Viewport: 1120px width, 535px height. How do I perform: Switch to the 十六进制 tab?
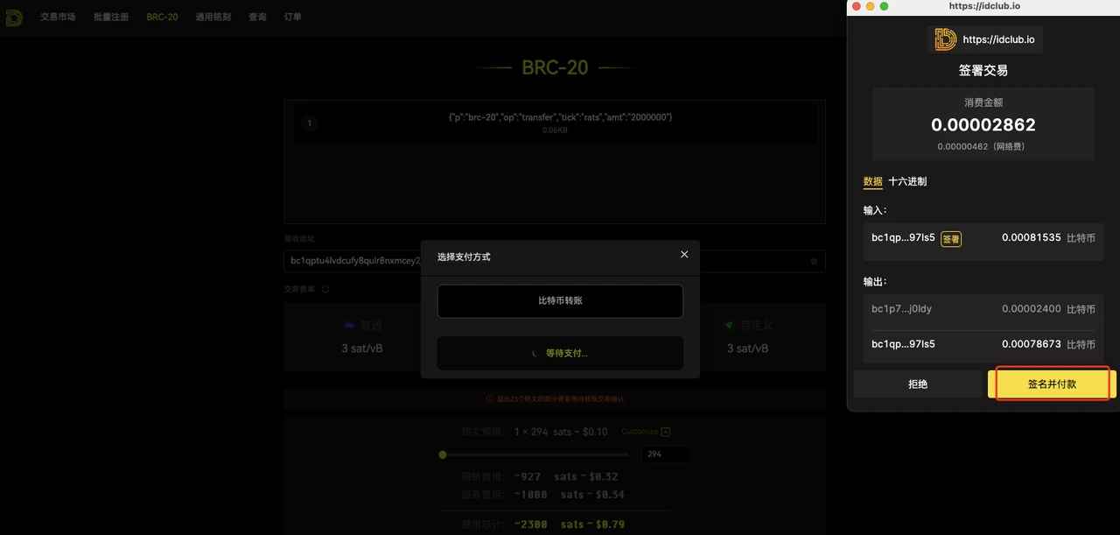907,182
